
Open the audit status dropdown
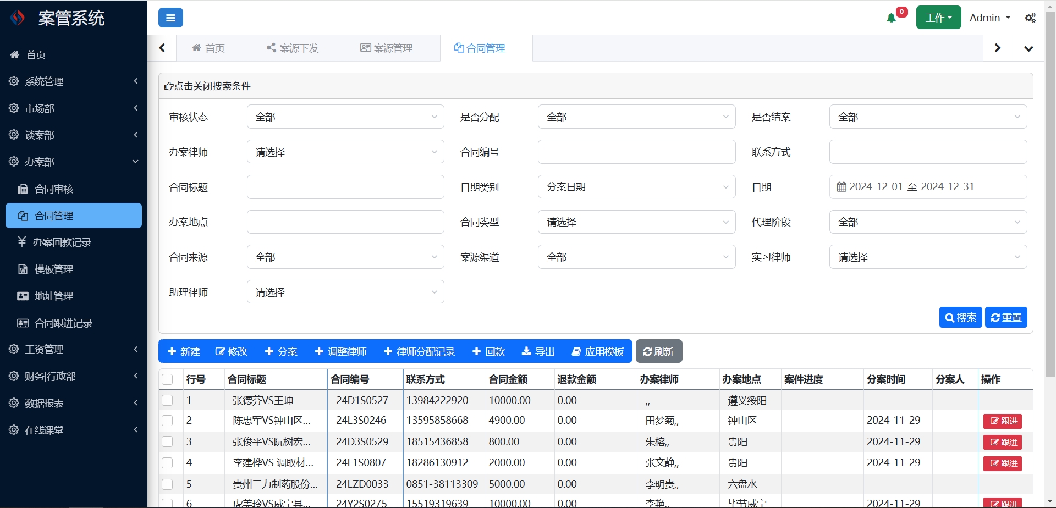pos(345,117)
